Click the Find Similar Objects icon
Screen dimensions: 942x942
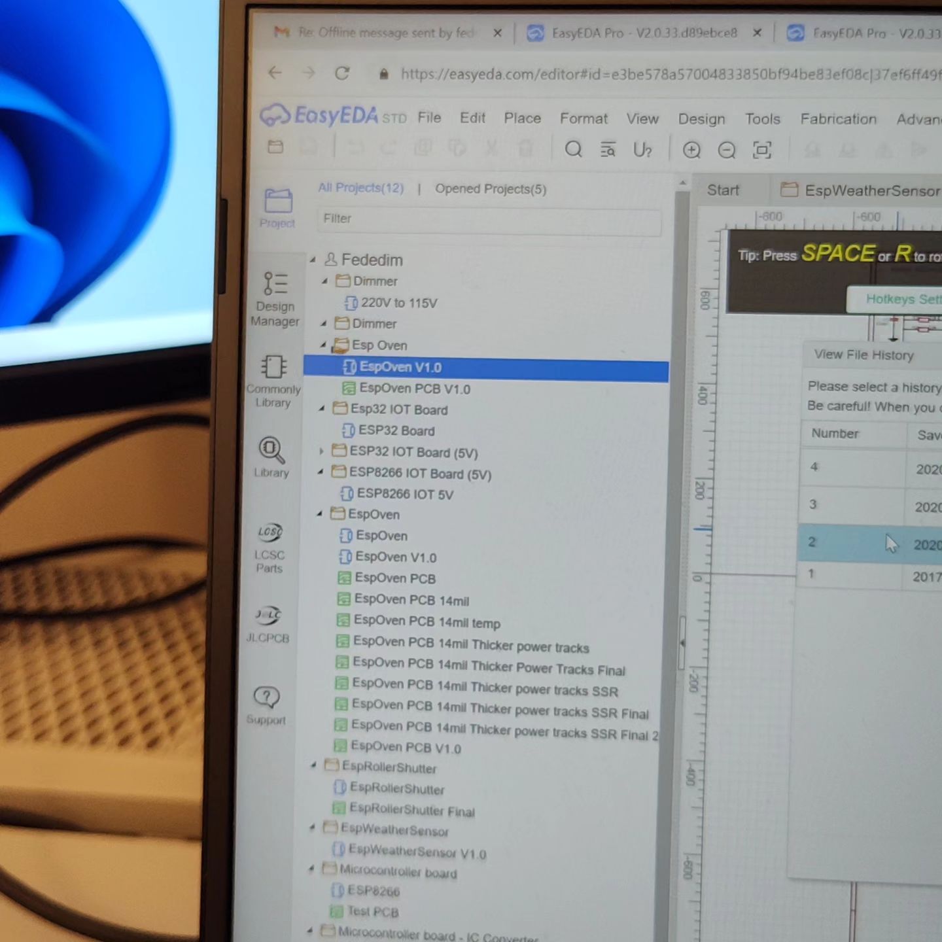[x=608, y=150]
